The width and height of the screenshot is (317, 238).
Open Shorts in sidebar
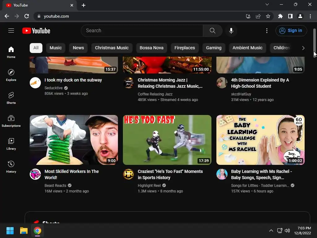pyautogui.click(x=11, y=98)
